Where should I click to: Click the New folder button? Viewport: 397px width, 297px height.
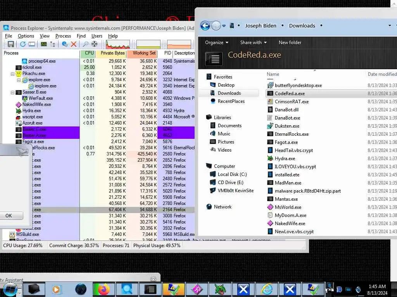290,43
